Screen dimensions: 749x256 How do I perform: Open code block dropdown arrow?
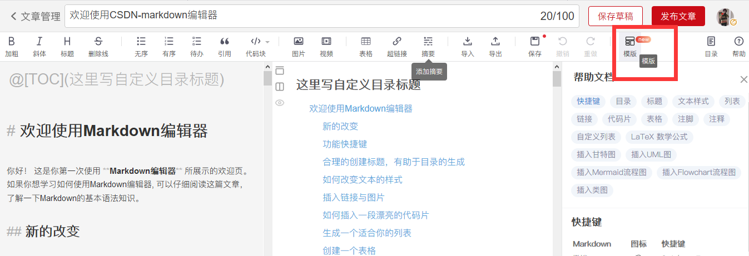tap(267, 42)
